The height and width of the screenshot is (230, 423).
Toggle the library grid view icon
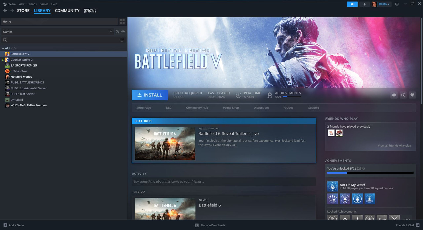[x=122, y=21]
